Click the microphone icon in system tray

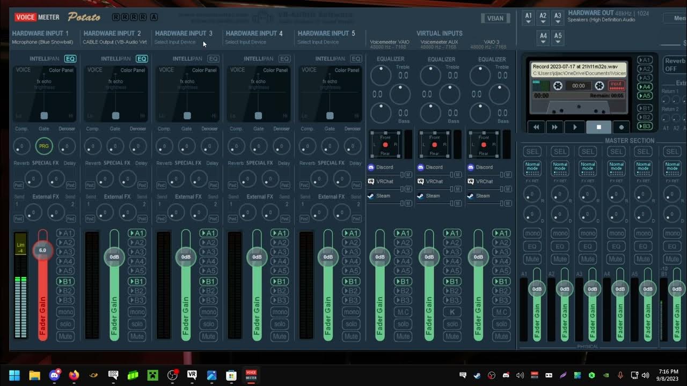pyautogui.click(x=620, y=375)
